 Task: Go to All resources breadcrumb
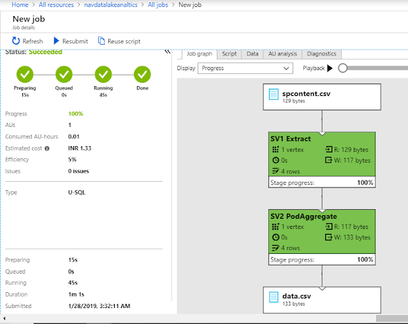click(56, 4)
